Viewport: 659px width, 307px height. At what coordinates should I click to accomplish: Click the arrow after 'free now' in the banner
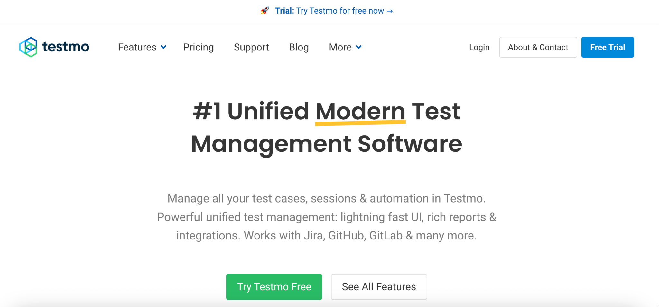point(390,11)
